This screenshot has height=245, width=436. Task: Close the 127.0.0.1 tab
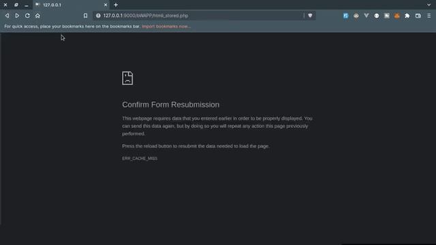tap(106, 5)
